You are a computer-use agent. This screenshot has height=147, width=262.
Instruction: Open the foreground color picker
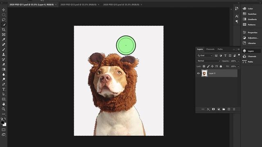tap(2, 122)
